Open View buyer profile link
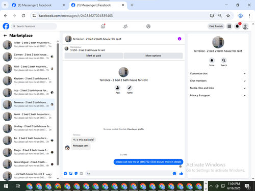The height and width of the screenshot is (191, 255). (136, 129)
